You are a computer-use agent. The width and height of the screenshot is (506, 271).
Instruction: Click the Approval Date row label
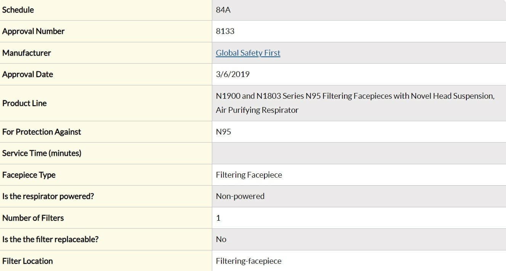point(28,74)
